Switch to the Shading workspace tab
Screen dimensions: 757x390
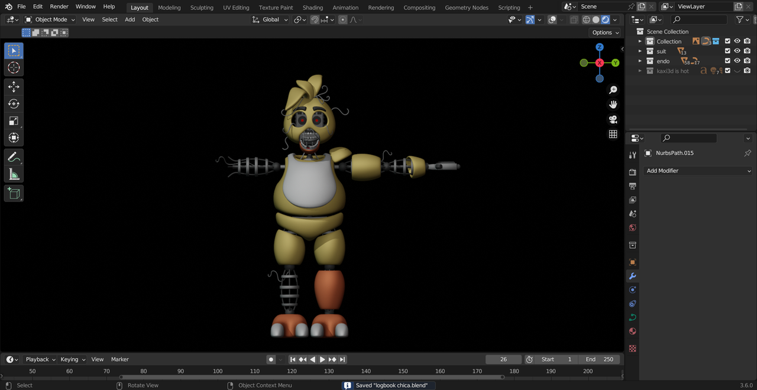pyautogui.click(x=313, y=8)
